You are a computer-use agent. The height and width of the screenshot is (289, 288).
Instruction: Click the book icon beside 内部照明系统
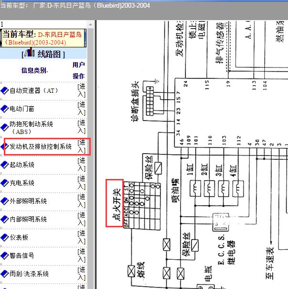coord(5,219)
